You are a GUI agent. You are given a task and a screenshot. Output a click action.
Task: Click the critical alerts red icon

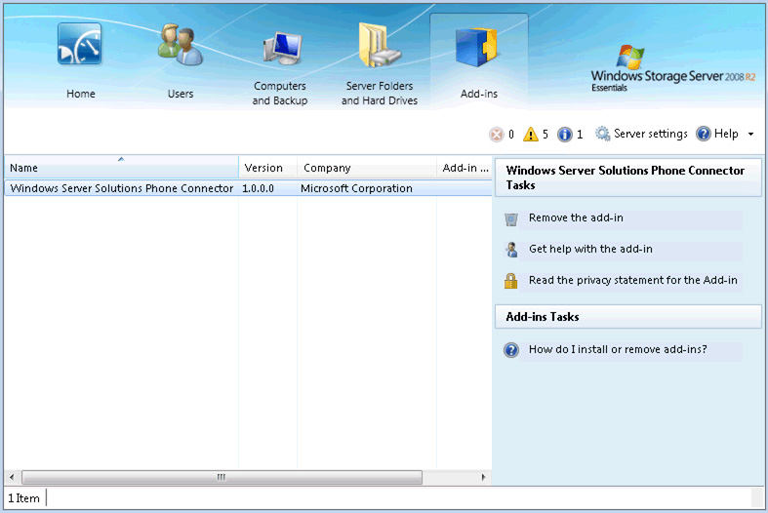pos(497,135)
